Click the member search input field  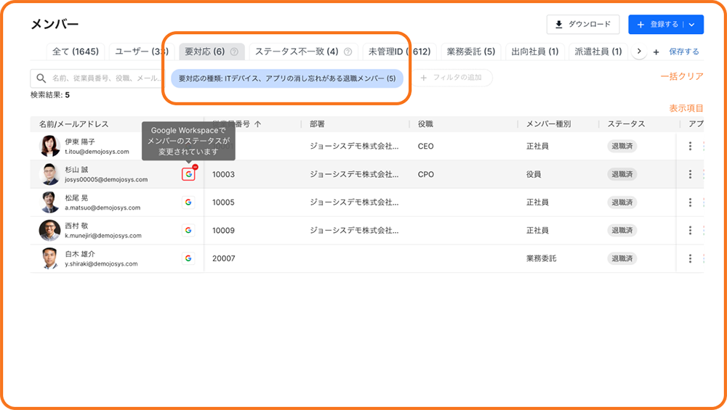coord(102,78)
